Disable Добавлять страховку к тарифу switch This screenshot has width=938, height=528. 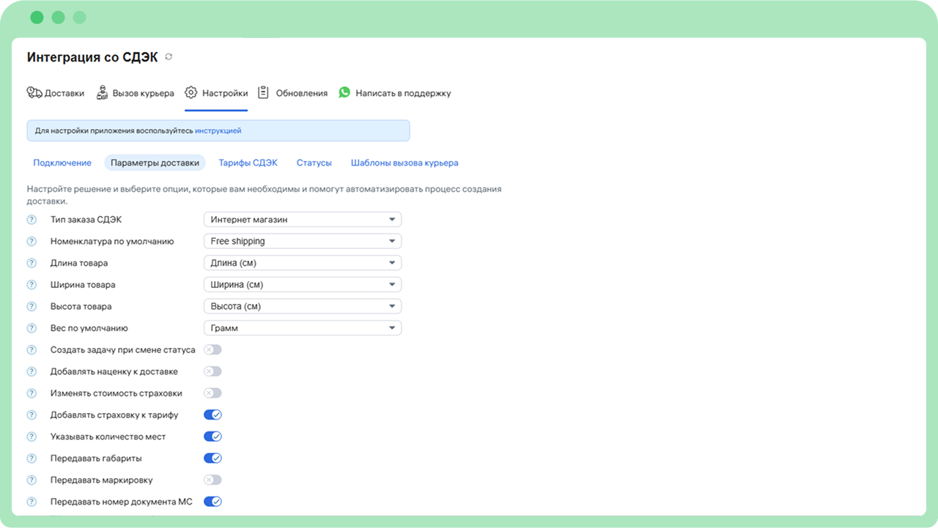coord(213,415)
